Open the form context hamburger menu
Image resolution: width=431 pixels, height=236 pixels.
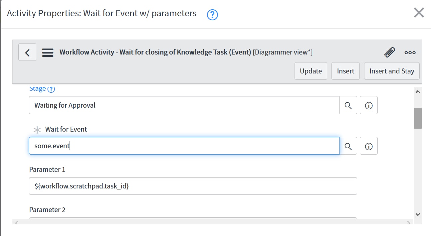[x=48, y=53]
